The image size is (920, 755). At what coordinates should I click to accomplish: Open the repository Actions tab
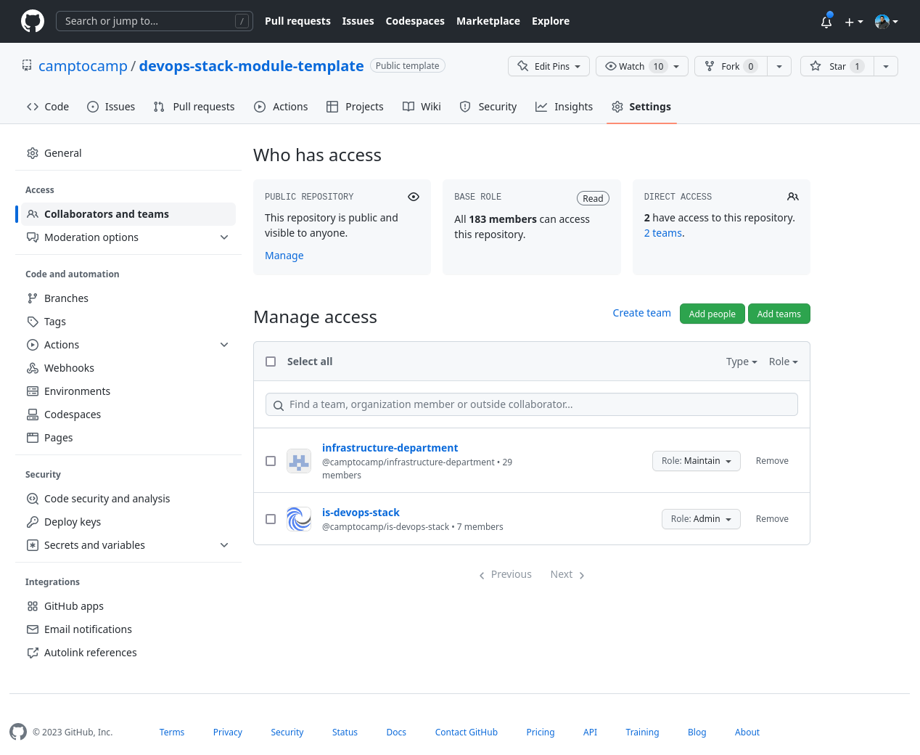(281, 107)
